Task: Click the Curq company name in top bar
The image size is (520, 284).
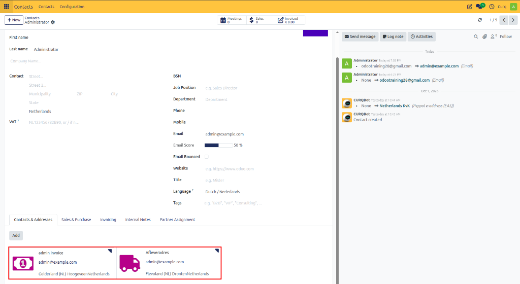Action: point(502,7)
